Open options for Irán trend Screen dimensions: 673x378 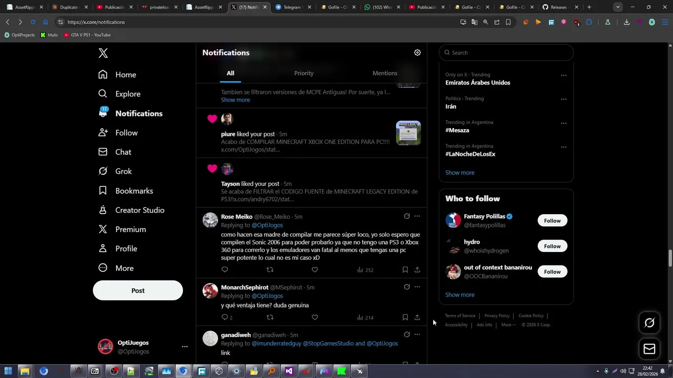click(x=564, y=99)
